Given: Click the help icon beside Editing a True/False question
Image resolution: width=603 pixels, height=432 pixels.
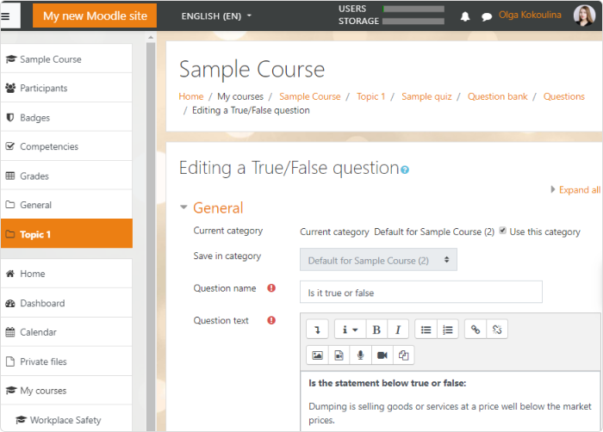Looking at the screenshot, I should coord(405,170).
